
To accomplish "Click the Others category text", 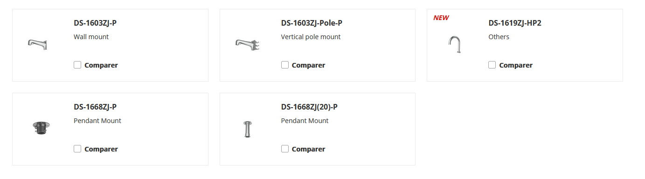I will click(499, 37).
